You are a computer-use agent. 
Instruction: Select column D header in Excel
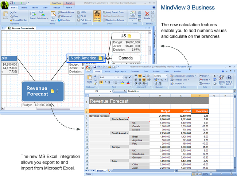pyautogui.click(x=160, y=95)
